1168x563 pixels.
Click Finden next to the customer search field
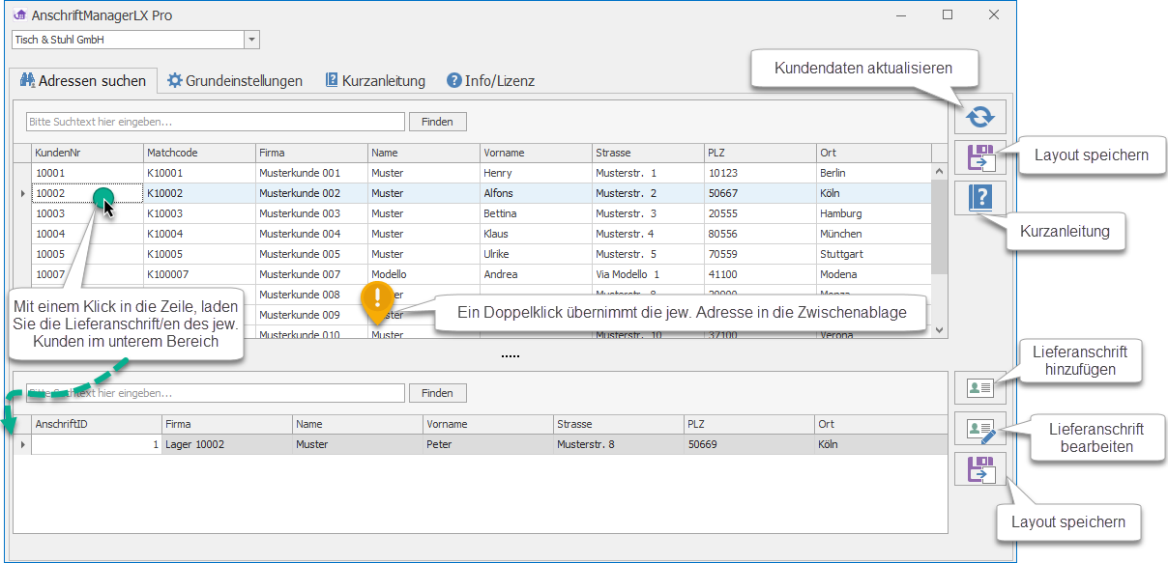[x=437, y=122]
